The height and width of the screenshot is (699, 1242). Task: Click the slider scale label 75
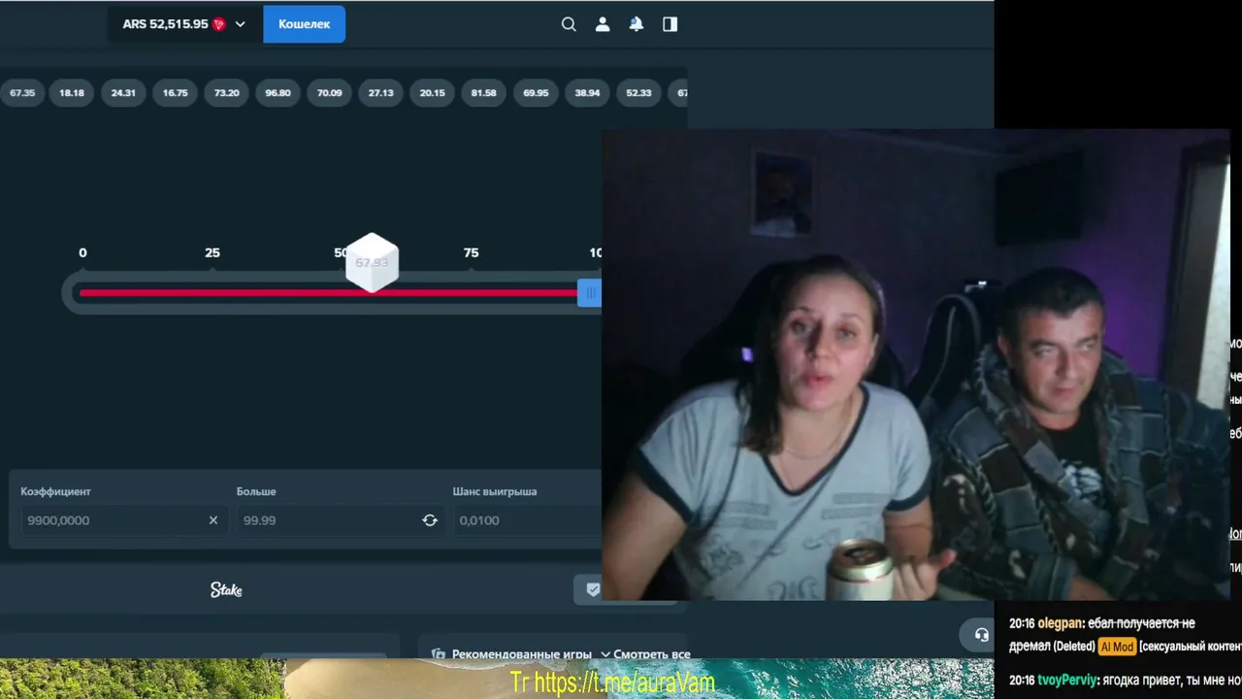coord(471,252)
